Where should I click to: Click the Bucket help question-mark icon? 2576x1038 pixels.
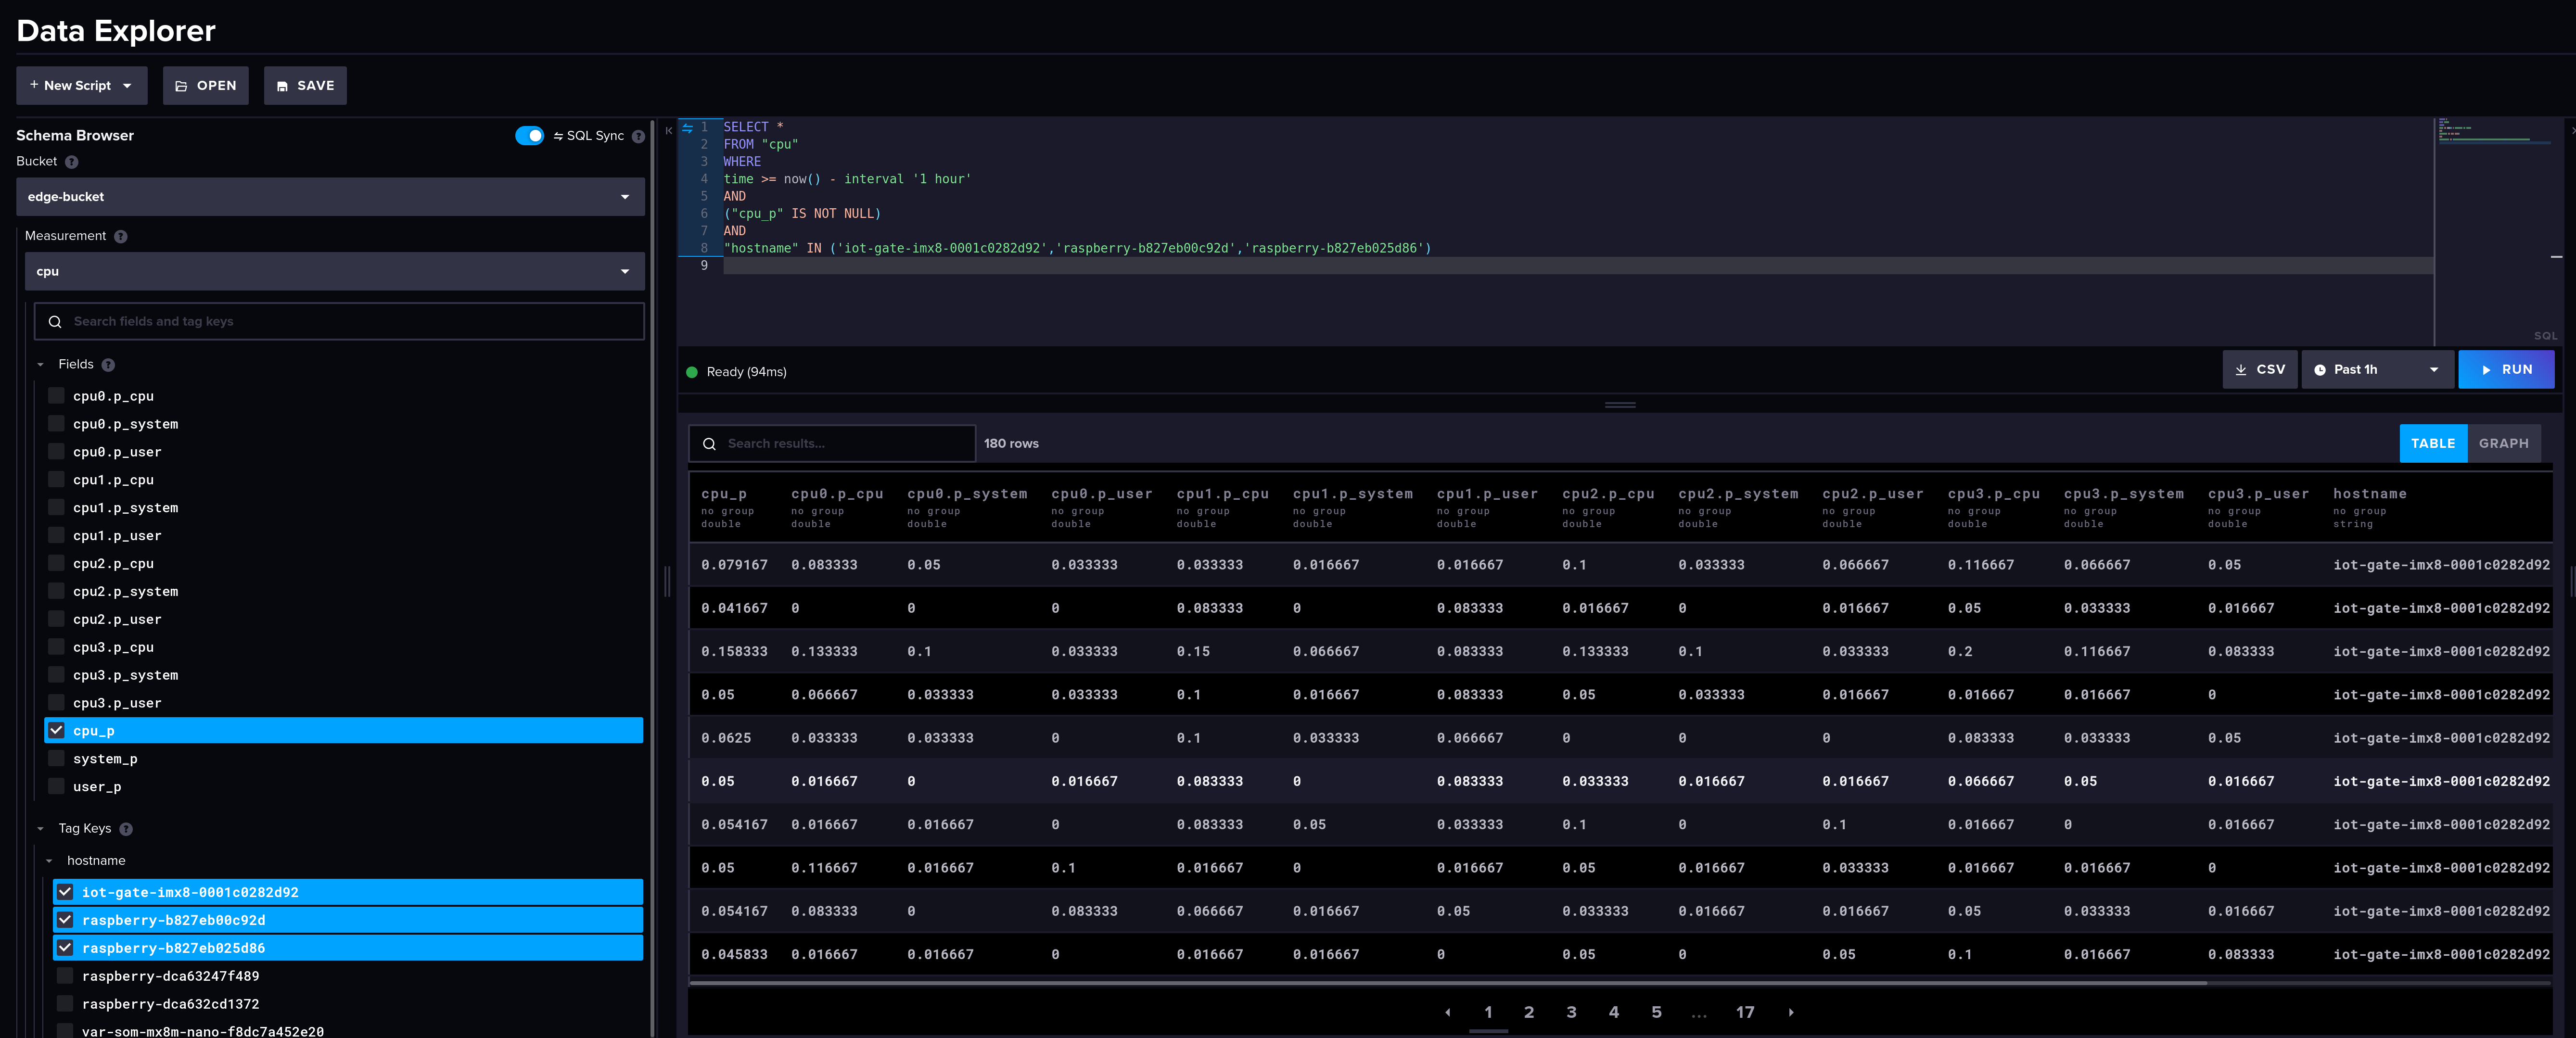point(72,162)
